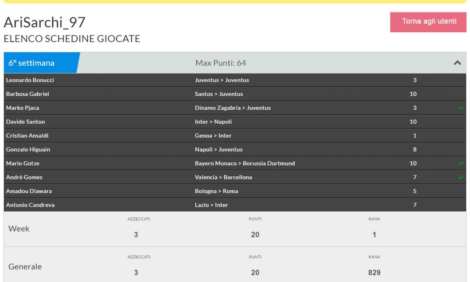Select the Amadou Diawara player name
470x282 pixels.
pos(29,191)
